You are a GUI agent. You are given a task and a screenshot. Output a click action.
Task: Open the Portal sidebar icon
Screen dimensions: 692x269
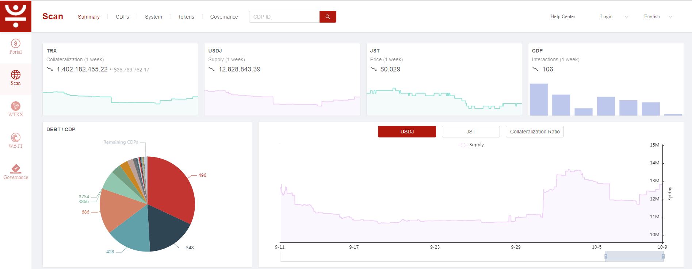16,44
